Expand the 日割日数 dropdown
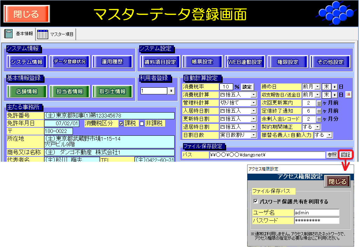359x248 pixels. pyautogui.click(x=253, y=135)
